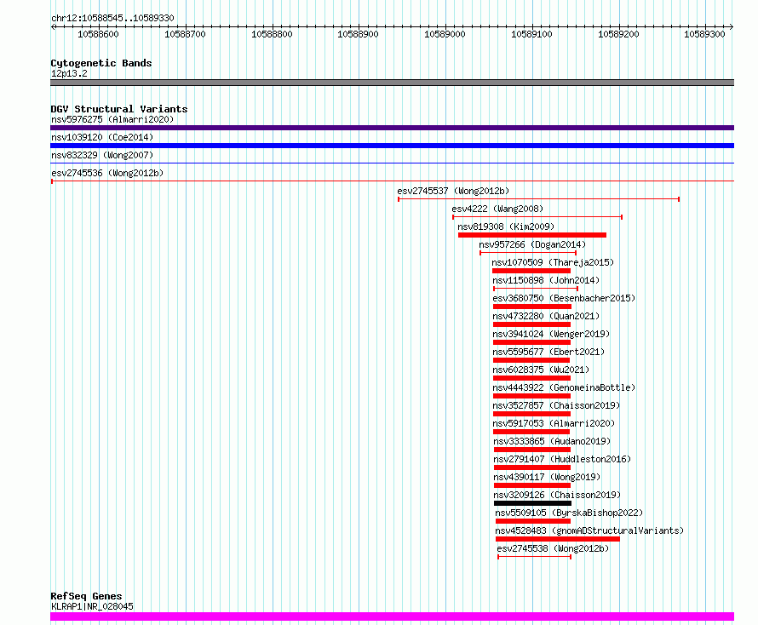Click the chr12:10588545..10589330 coordinates label
Viewport: 758px width, 625px height.
(112, 19)
